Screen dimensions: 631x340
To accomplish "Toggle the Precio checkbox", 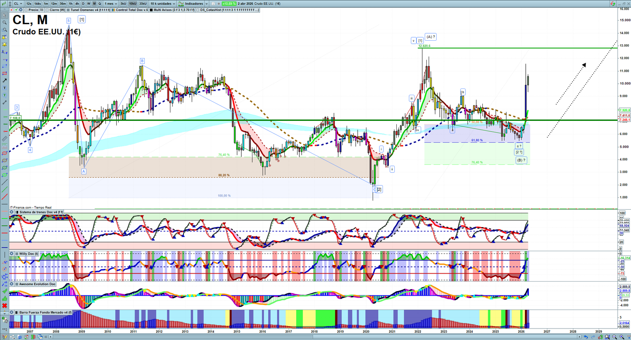I will (x=26, y=10).
